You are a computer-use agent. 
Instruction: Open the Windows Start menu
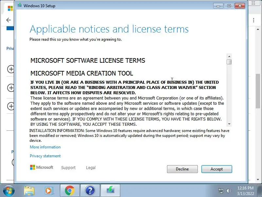click(9, 191)
